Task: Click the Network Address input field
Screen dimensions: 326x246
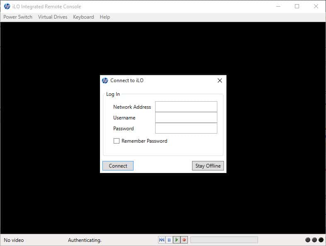Action: pyautogui.click(x=186, y=107)
